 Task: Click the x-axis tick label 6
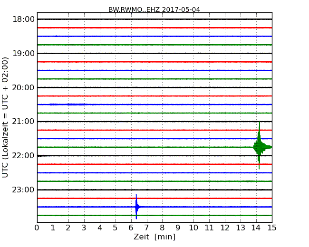(x=131, y=228)
